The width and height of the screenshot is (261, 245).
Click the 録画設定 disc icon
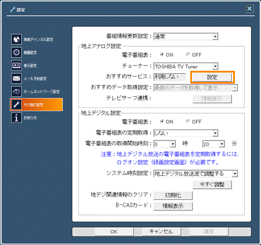[16, 52]
